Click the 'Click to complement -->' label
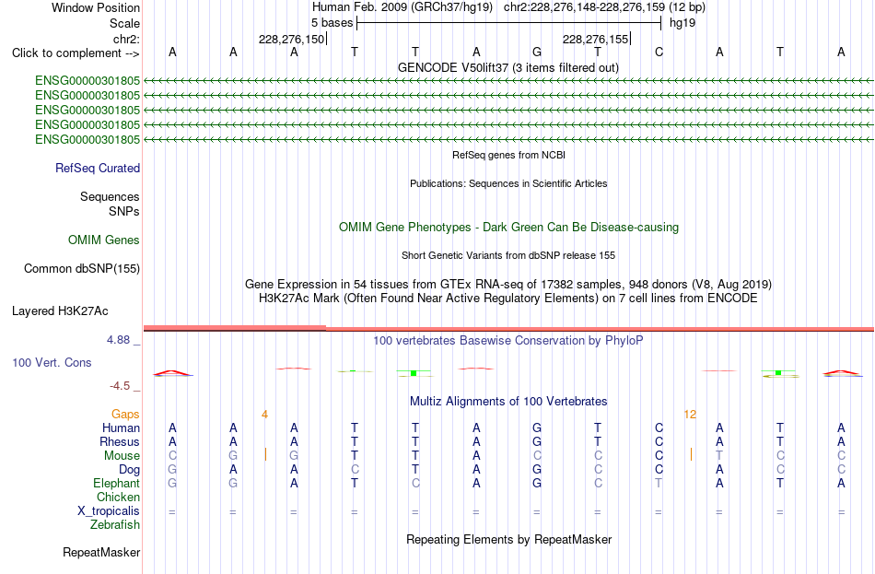Viewport: 875px width, 574px height. point(76,53)
